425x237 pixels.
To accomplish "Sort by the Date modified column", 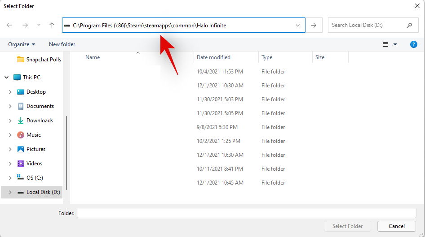I will (213, 57).
